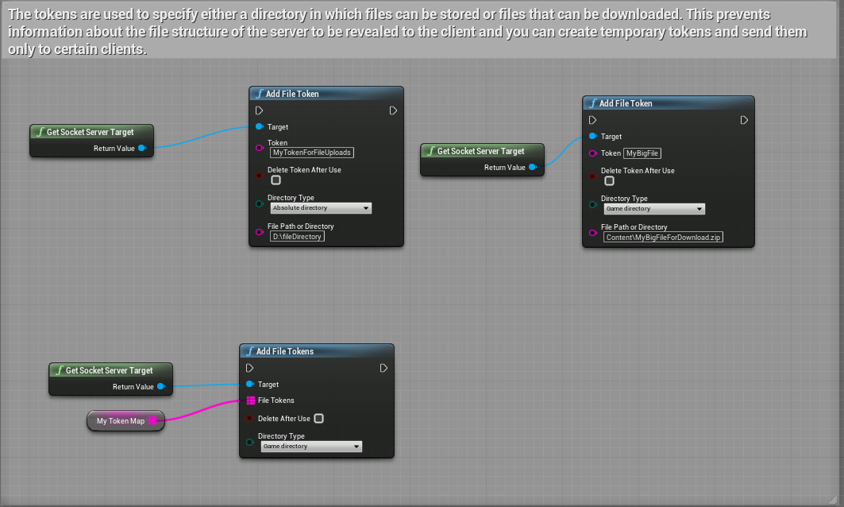Click the input exec pin on Add File Tokens node
844x507 pixels.
tap(249, 368)
